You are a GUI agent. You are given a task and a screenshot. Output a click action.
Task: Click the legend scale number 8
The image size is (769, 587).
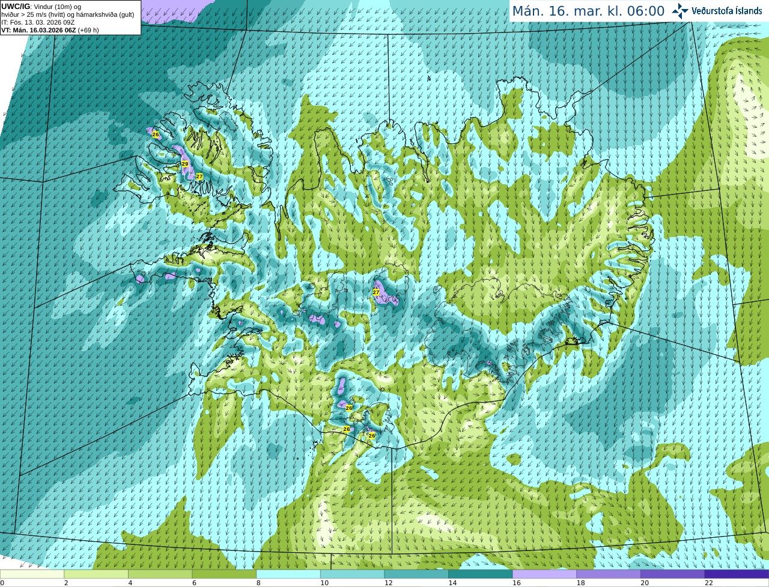tap(258, 583)
